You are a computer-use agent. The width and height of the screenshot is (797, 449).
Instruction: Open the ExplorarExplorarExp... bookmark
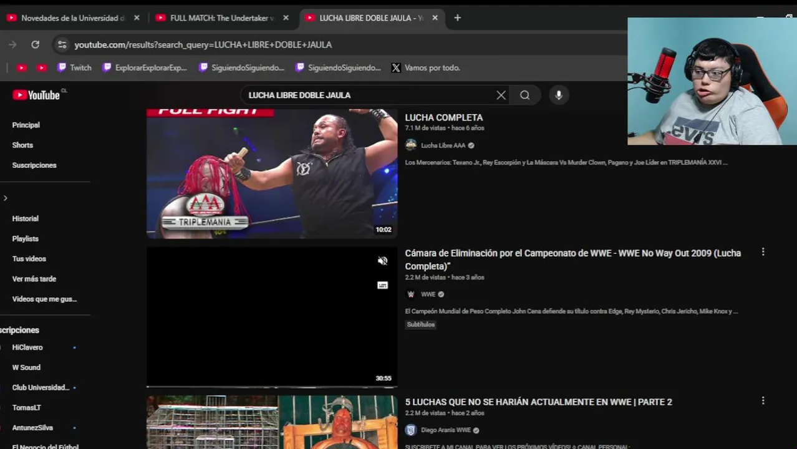145,67
